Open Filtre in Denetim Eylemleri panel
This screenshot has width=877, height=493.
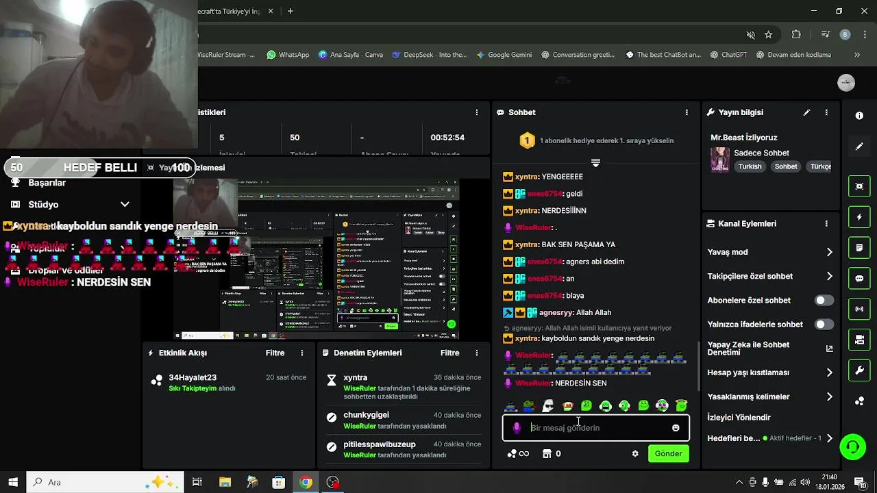(449, 353)
